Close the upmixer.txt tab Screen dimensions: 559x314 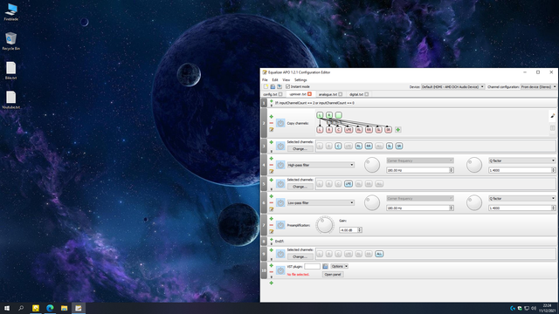(309, 94)
